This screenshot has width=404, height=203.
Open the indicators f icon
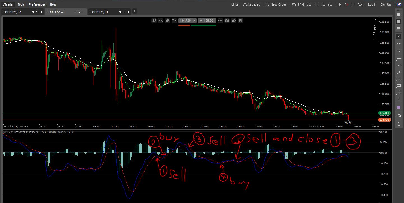[227, 20]
